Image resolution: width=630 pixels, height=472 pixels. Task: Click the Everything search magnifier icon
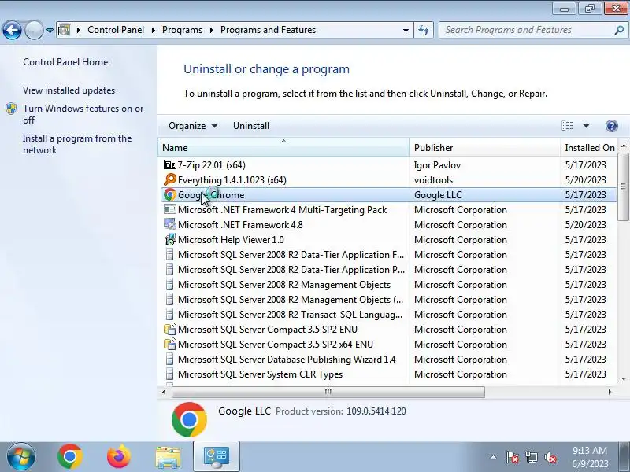click(x=170, y=180)
